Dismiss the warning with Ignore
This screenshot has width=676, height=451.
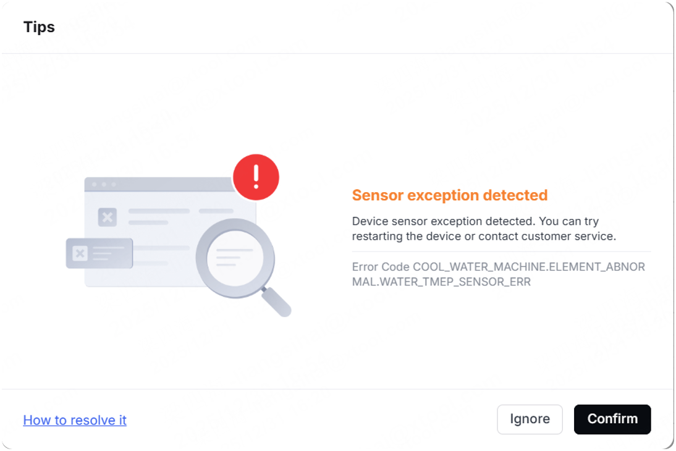(x=530, y=419)
